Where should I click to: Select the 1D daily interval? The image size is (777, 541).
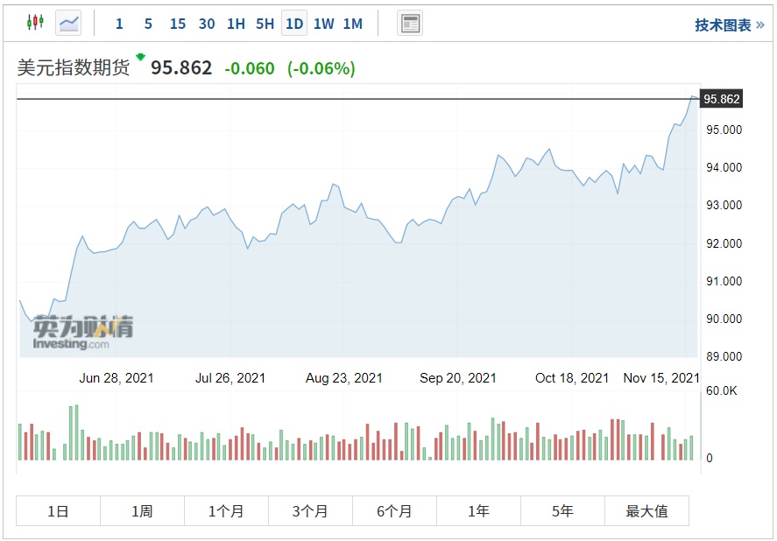[294, 24]
